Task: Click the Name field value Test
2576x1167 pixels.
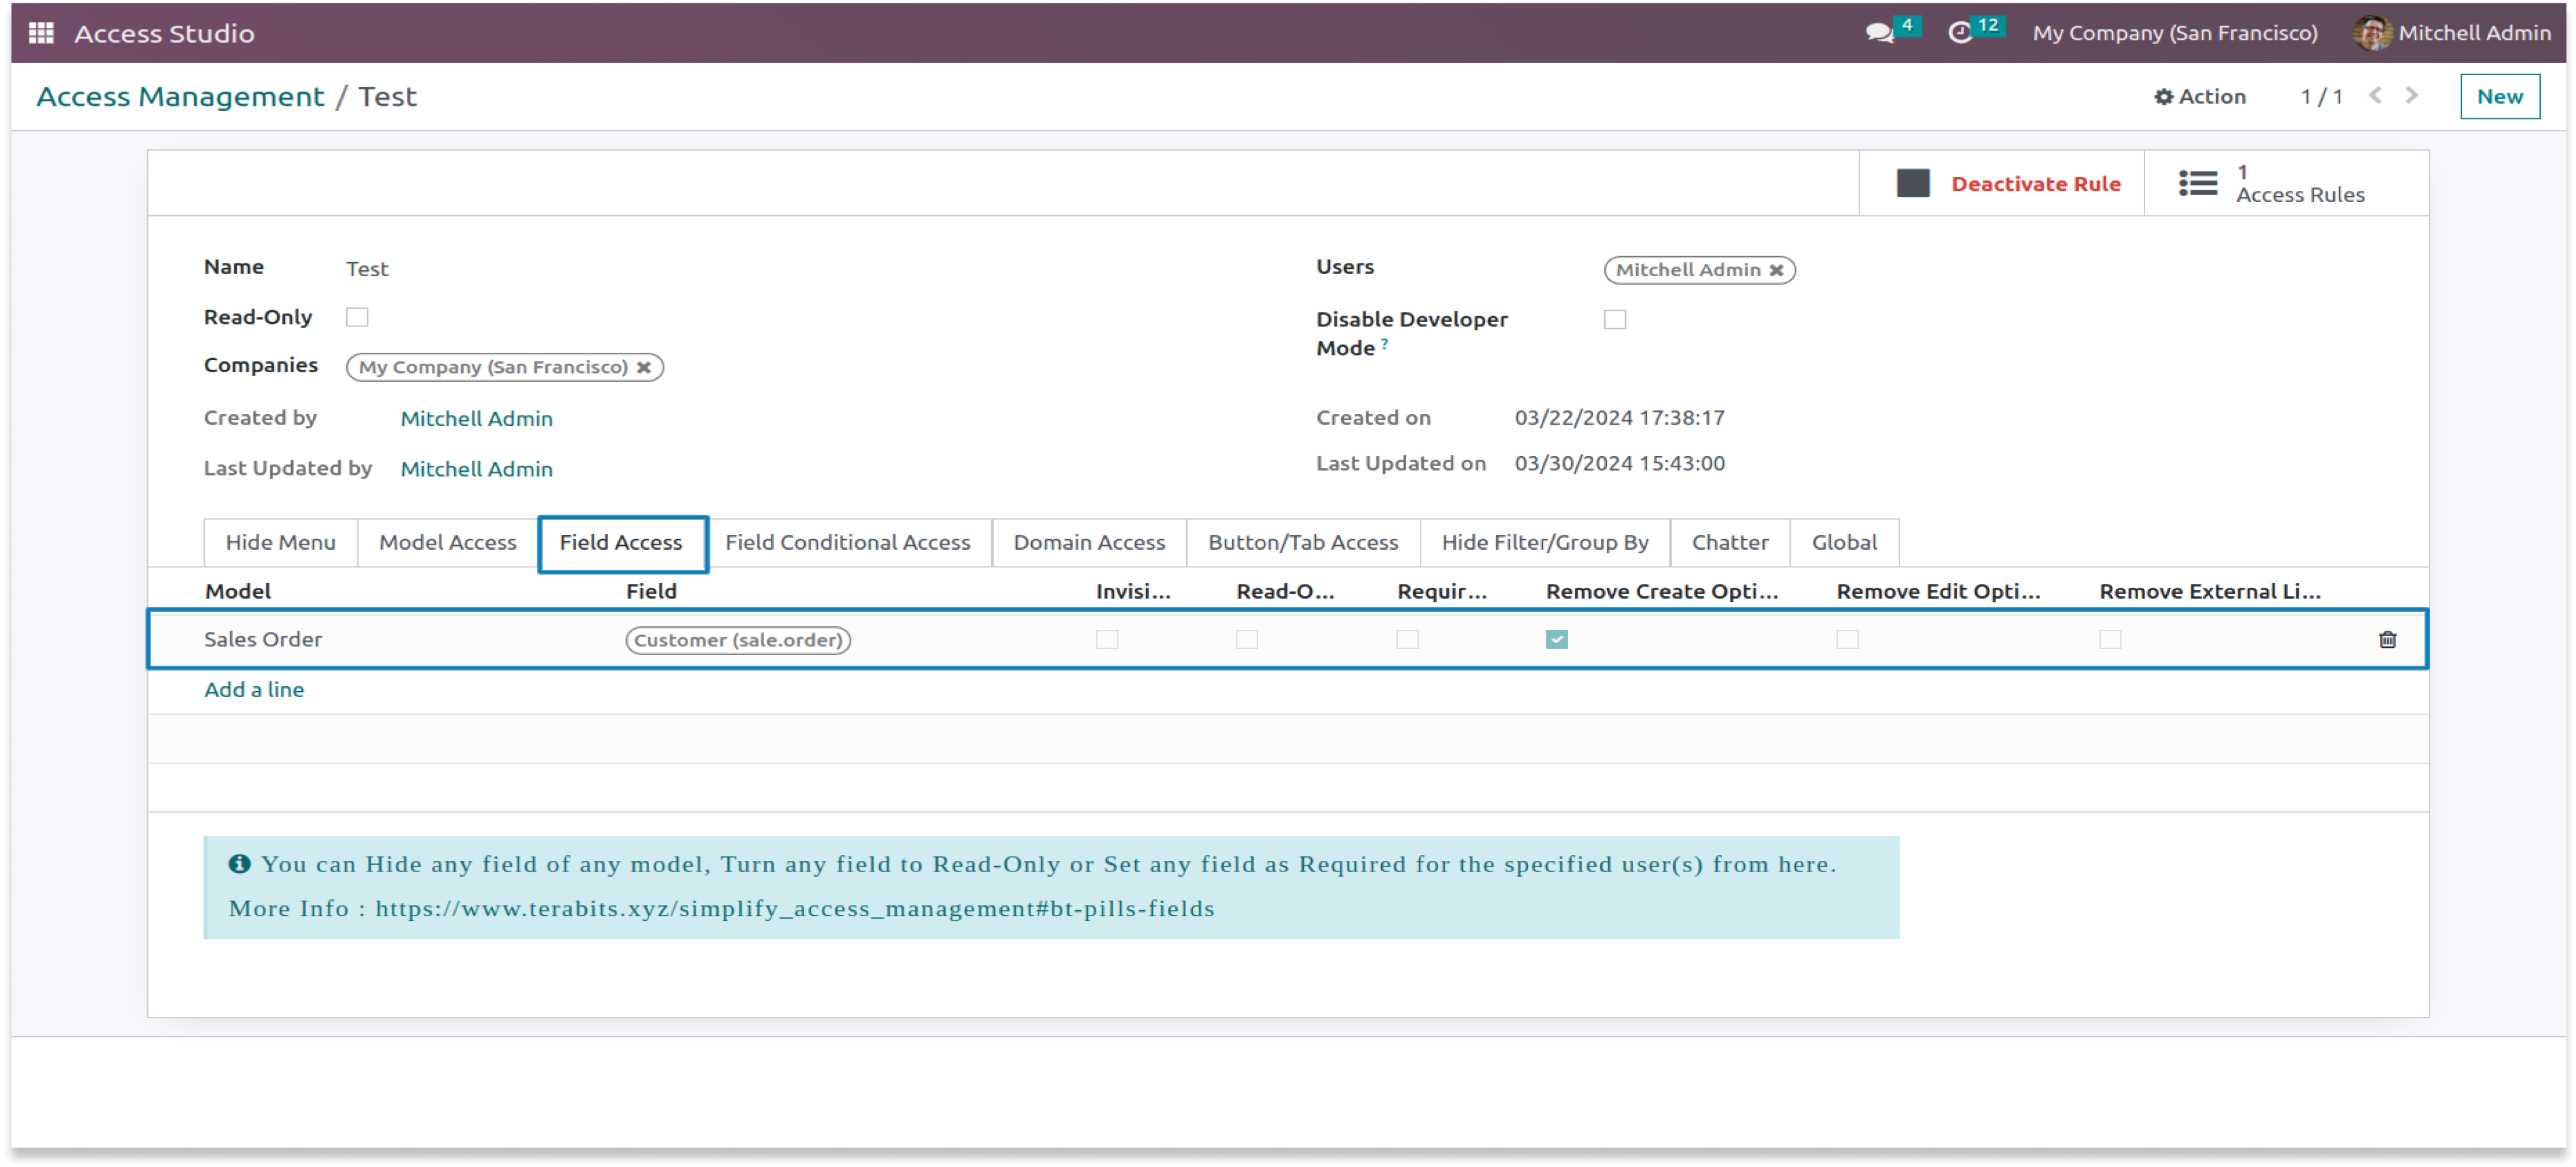Action: click(367, 269)
